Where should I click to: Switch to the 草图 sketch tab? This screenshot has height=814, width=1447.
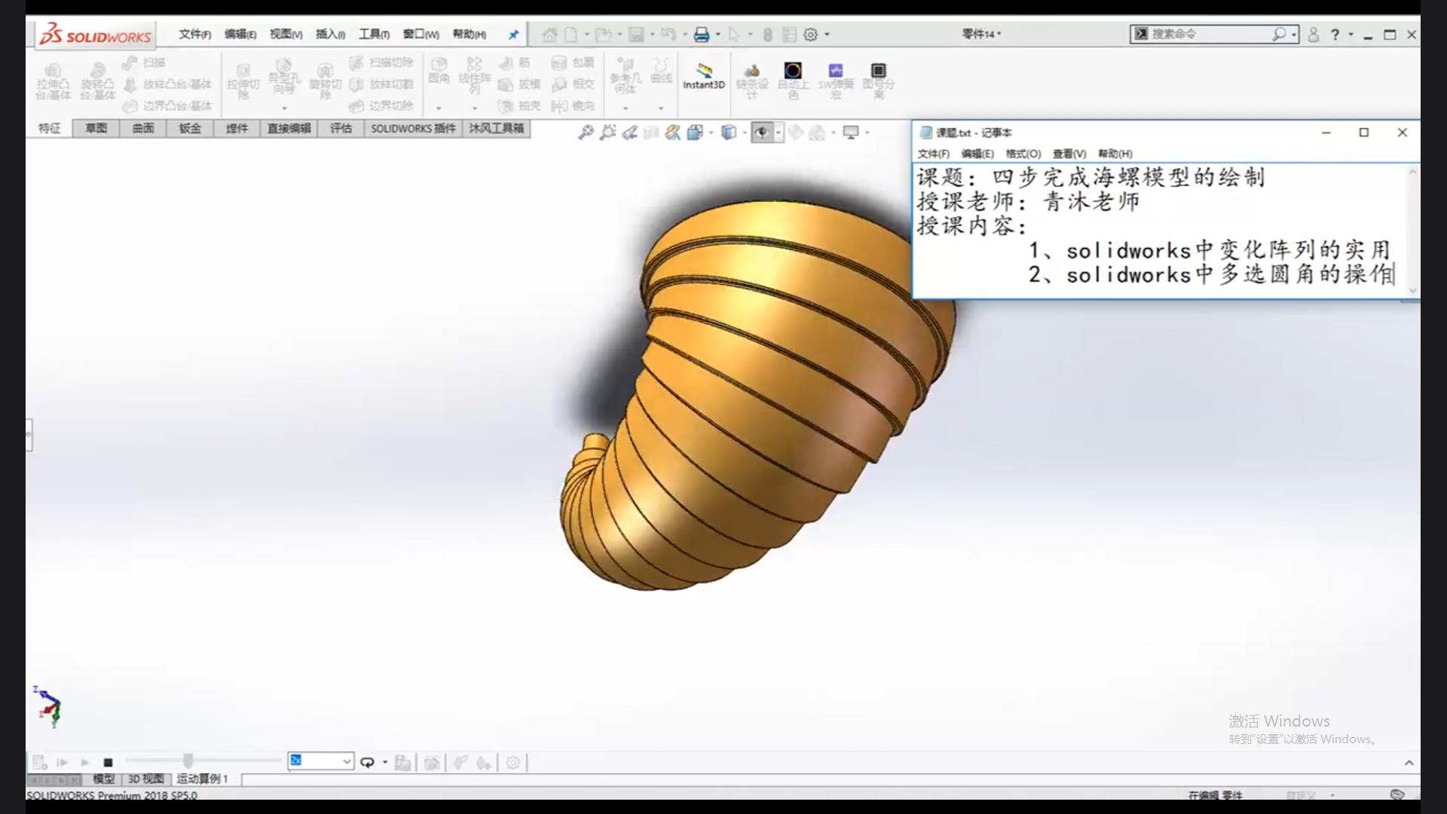pyautogui.click(x=96, y=129)
